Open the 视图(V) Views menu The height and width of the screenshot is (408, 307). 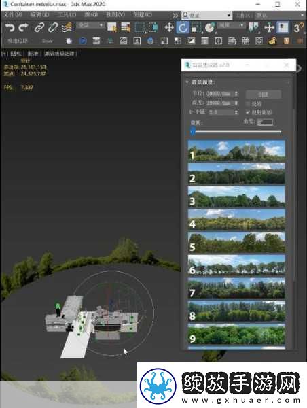tap(115, 14)
